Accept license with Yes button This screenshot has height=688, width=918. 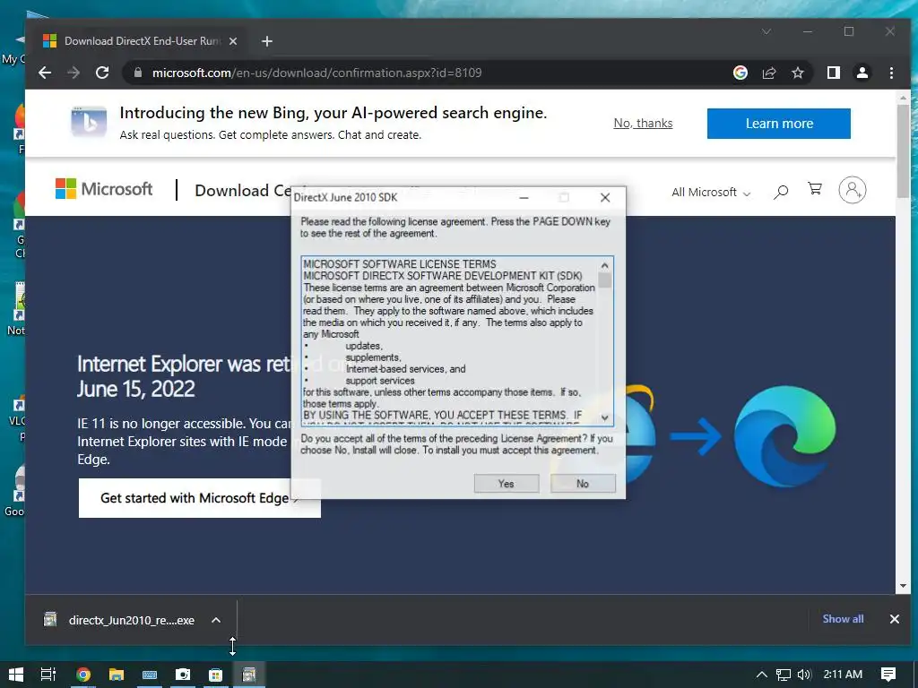click(507, 483)
